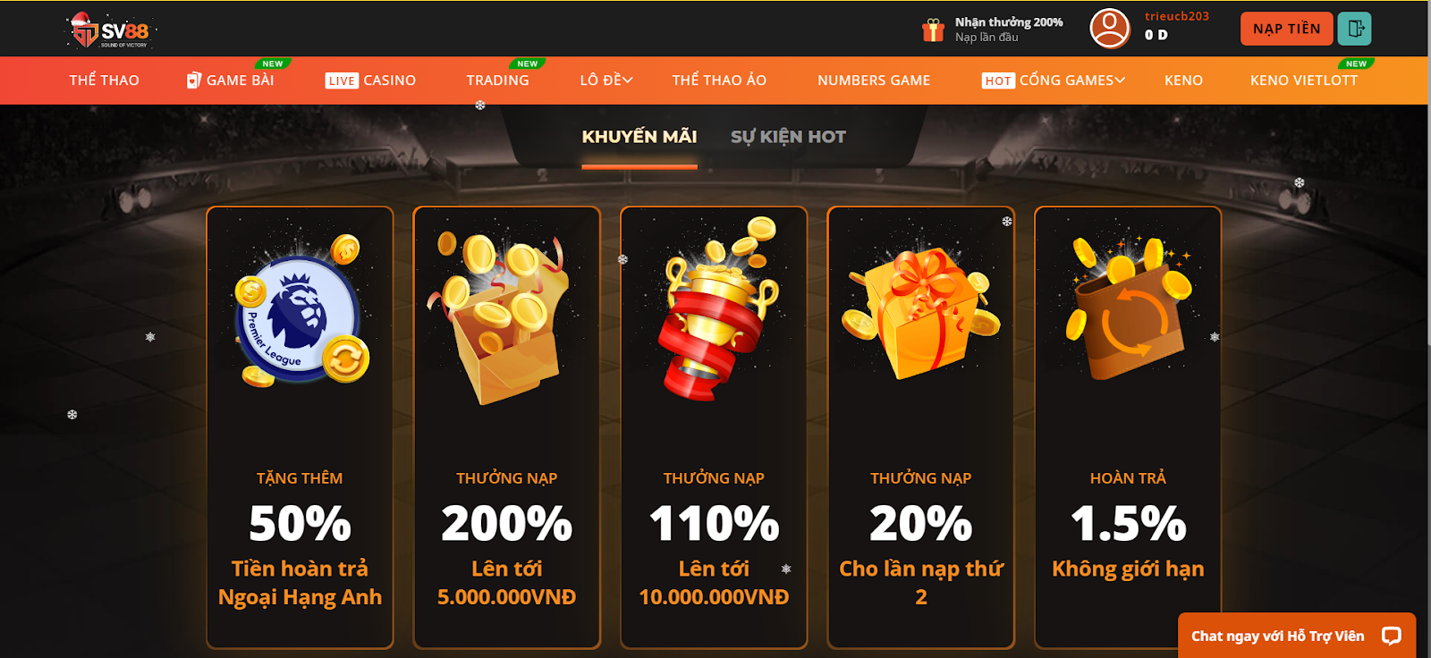Go to Keno Vietlott menu

point(1304,80)
